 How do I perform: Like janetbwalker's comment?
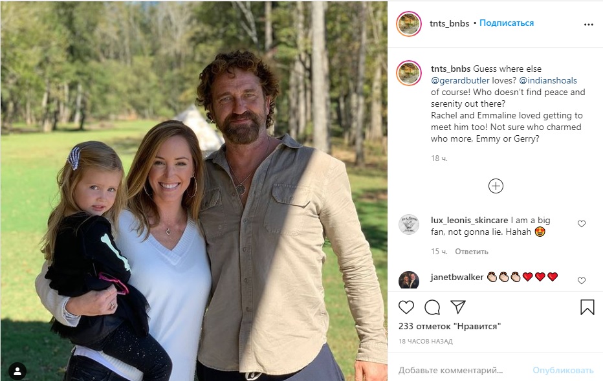pyautogui.click(x=582, y=280)
